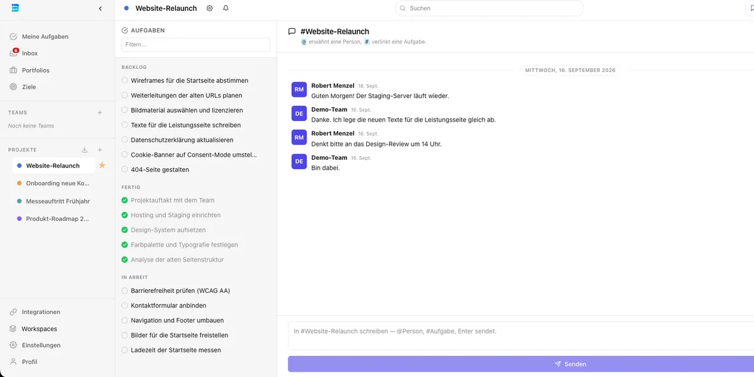Image resolution: width=754 pixels, height=377 pixels.
Task: Complete the 404-Seite gestalten task
Action: pos(125,170)
